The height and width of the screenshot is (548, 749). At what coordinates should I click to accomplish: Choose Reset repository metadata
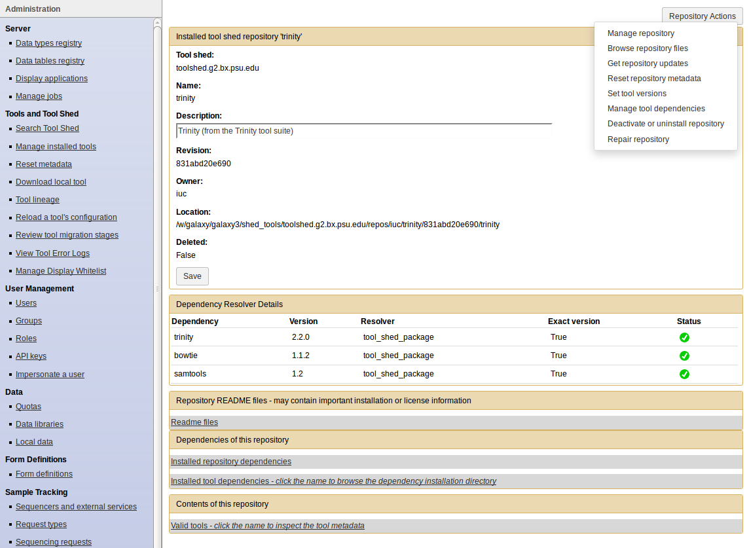pos(654,79)
